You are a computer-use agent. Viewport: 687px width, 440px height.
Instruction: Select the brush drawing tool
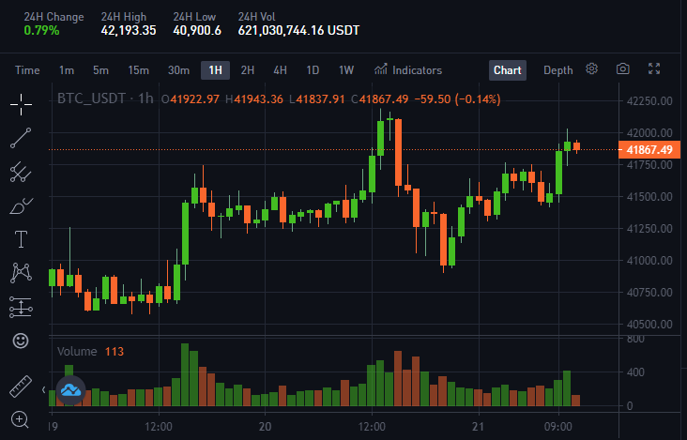[x=21, y=205]
